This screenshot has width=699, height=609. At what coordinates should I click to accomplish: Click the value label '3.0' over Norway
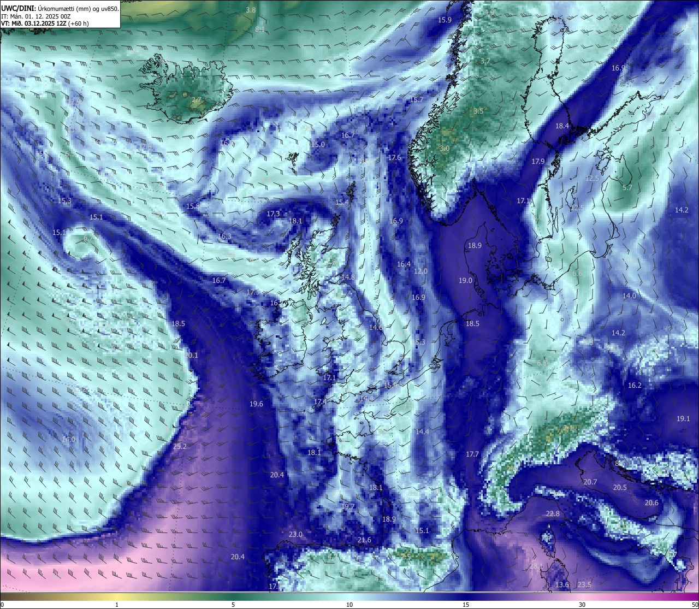coord(445,149)
